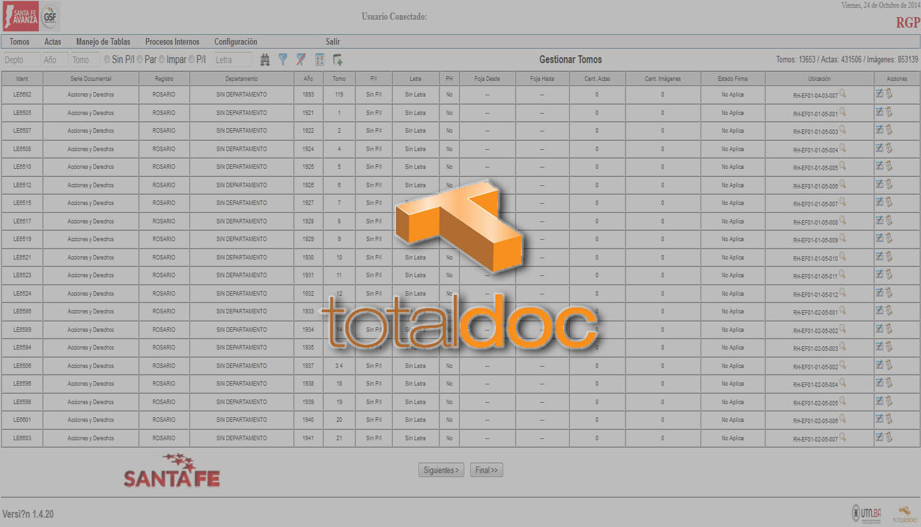Viewport: 921px width, 527px height.
Task: Locate RH-EF01-01-05-001 with magnifier icon
Action: (843, 112)
